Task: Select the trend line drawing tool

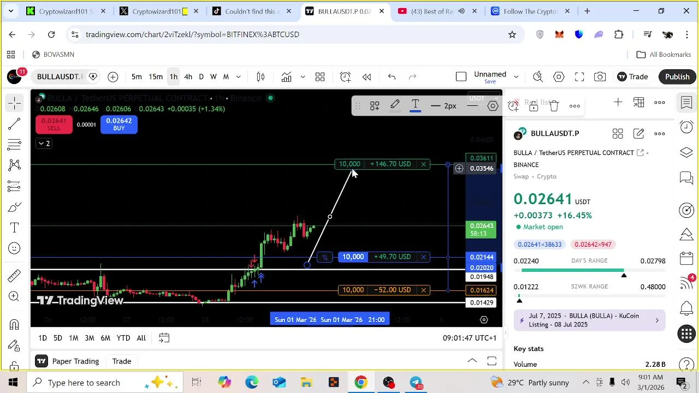Action: coord(15,124)
